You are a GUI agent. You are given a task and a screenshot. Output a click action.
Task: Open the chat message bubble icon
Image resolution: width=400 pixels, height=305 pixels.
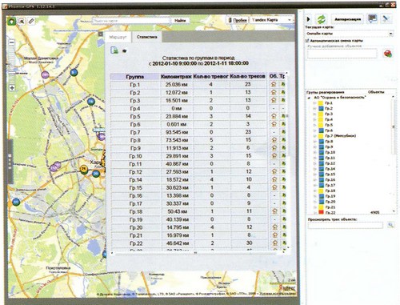(372, 18)
